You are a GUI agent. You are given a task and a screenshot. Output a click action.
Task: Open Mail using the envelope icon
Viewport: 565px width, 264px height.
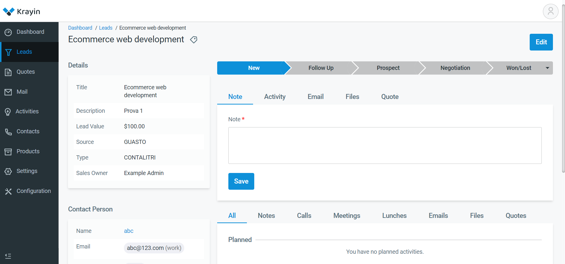tap(8, 92)
